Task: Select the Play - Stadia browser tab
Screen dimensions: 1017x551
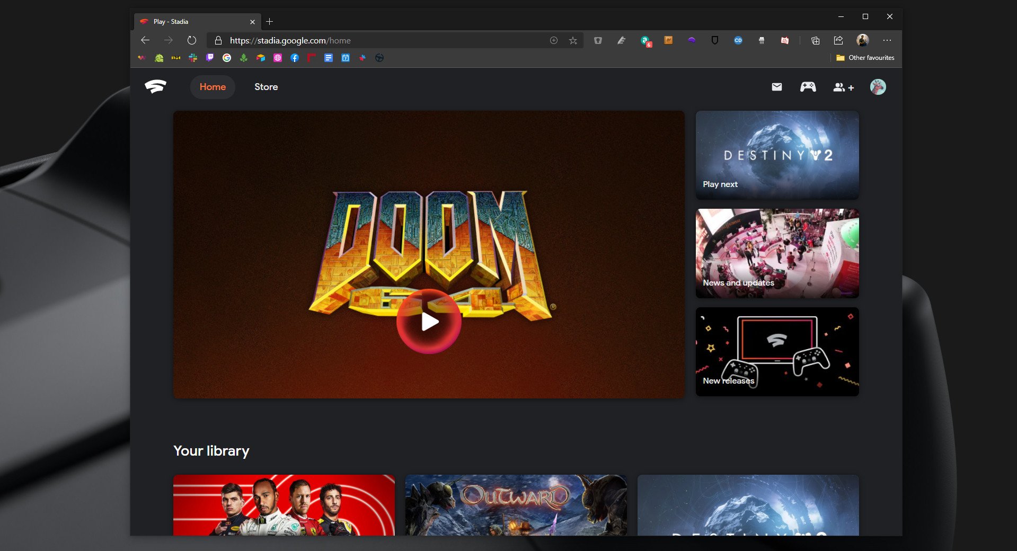Action: [197, 22]
